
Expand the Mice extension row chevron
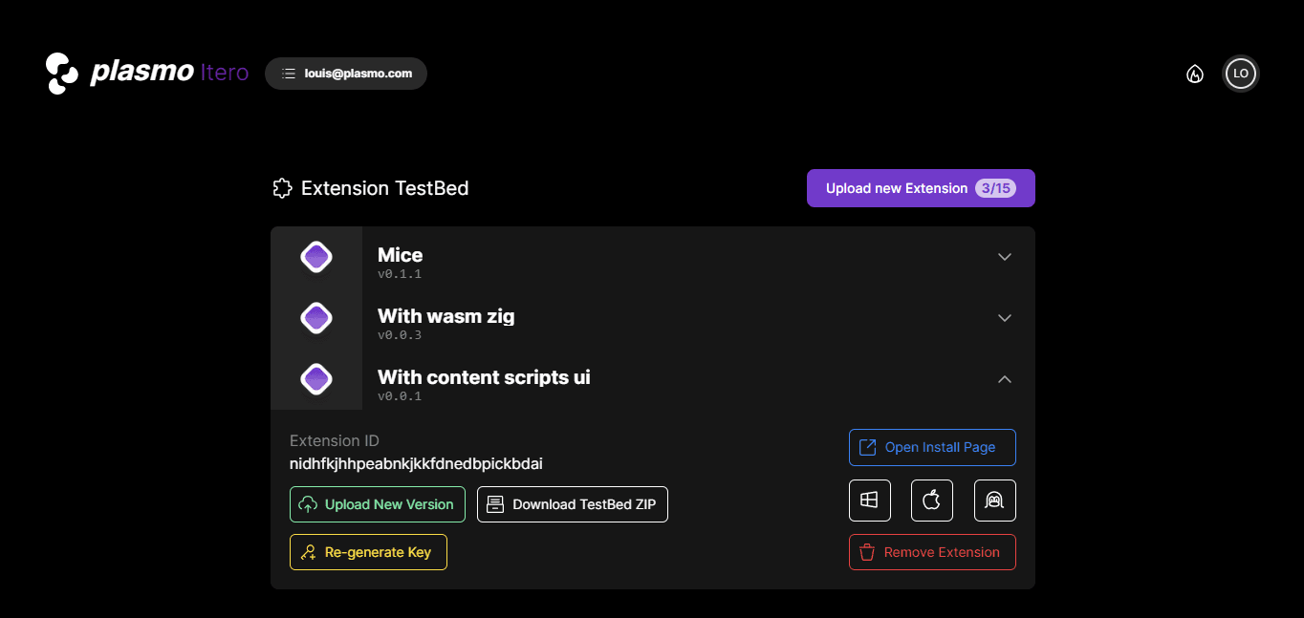pyautogui.click(x=1005, y=257)
